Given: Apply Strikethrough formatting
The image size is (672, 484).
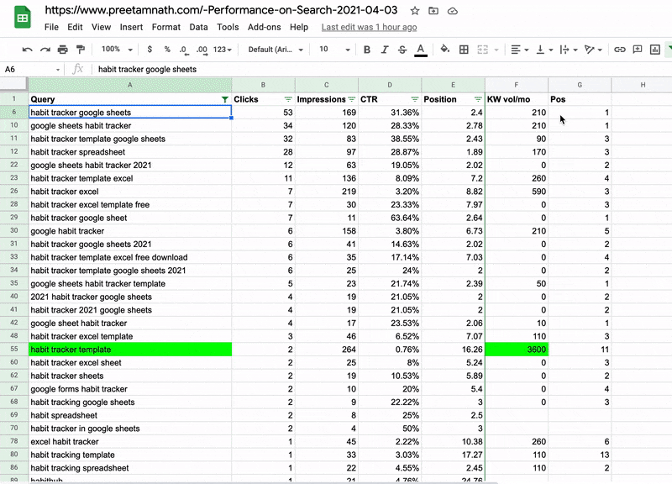Looking at the screenshot, I should 402,50.
